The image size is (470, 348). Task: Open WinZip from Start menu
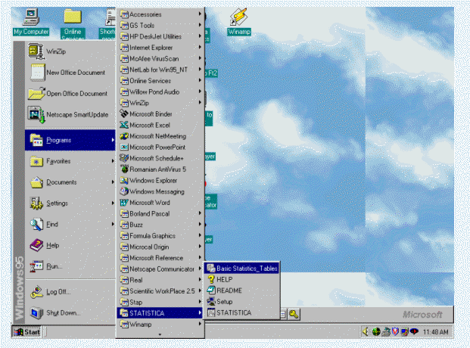coord(70,51)
